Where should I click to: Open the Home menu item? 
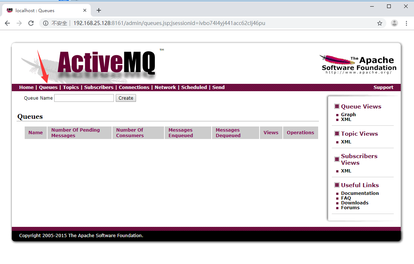[x=27, y=88]
